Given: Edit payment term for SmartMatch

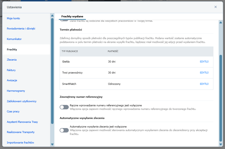Looking at the screenshot, I should coord(204,84).
